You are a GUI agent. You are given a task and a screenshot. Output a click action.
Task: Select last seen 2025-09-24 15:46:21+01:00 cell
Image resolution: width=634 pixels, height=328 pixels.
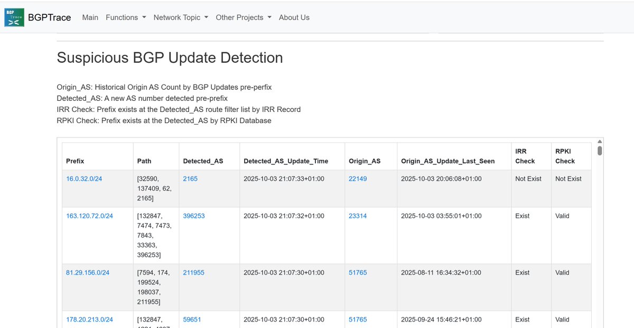coord(454,319)
